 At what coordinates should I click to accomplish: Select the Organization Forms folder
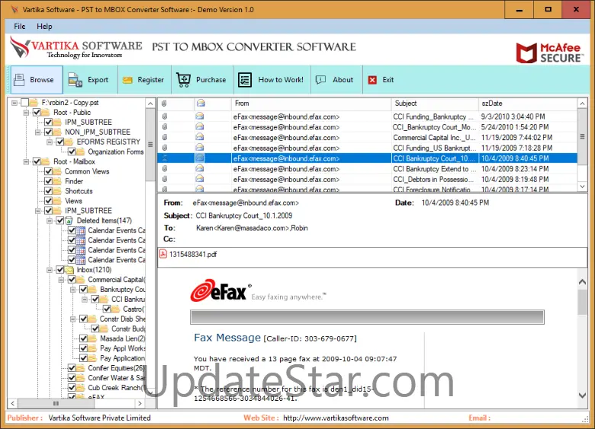click(x=116, y=152)
